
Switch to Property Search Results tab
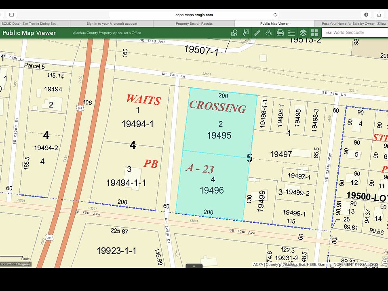194,24
